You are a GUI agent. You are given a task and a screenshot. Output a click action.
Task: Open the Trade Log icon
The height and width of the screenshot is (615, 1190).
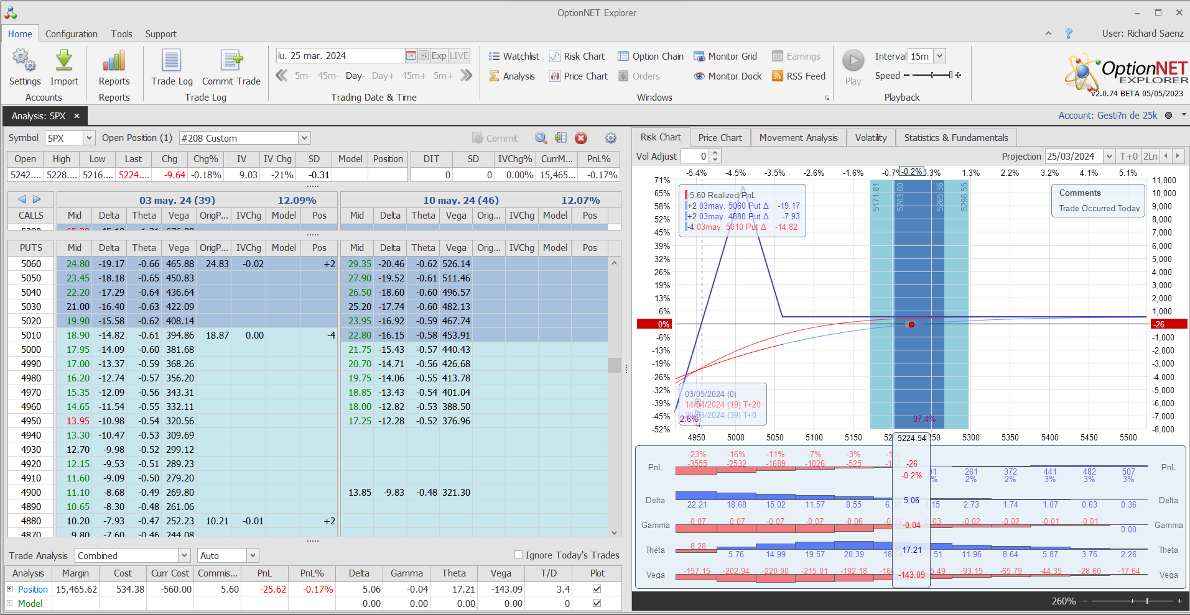(x=172, y=61)
